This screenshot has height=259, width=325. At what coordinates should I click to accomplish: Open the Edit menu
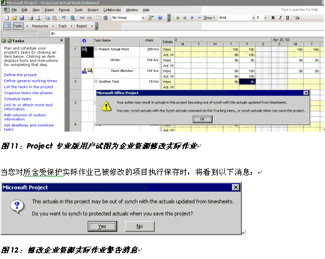coord(25,10)
